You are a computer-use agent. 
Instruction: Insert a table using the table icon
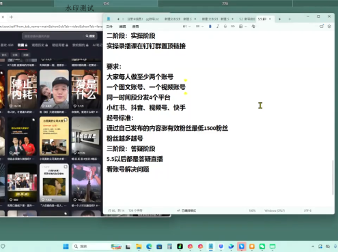tap(240, 27)
